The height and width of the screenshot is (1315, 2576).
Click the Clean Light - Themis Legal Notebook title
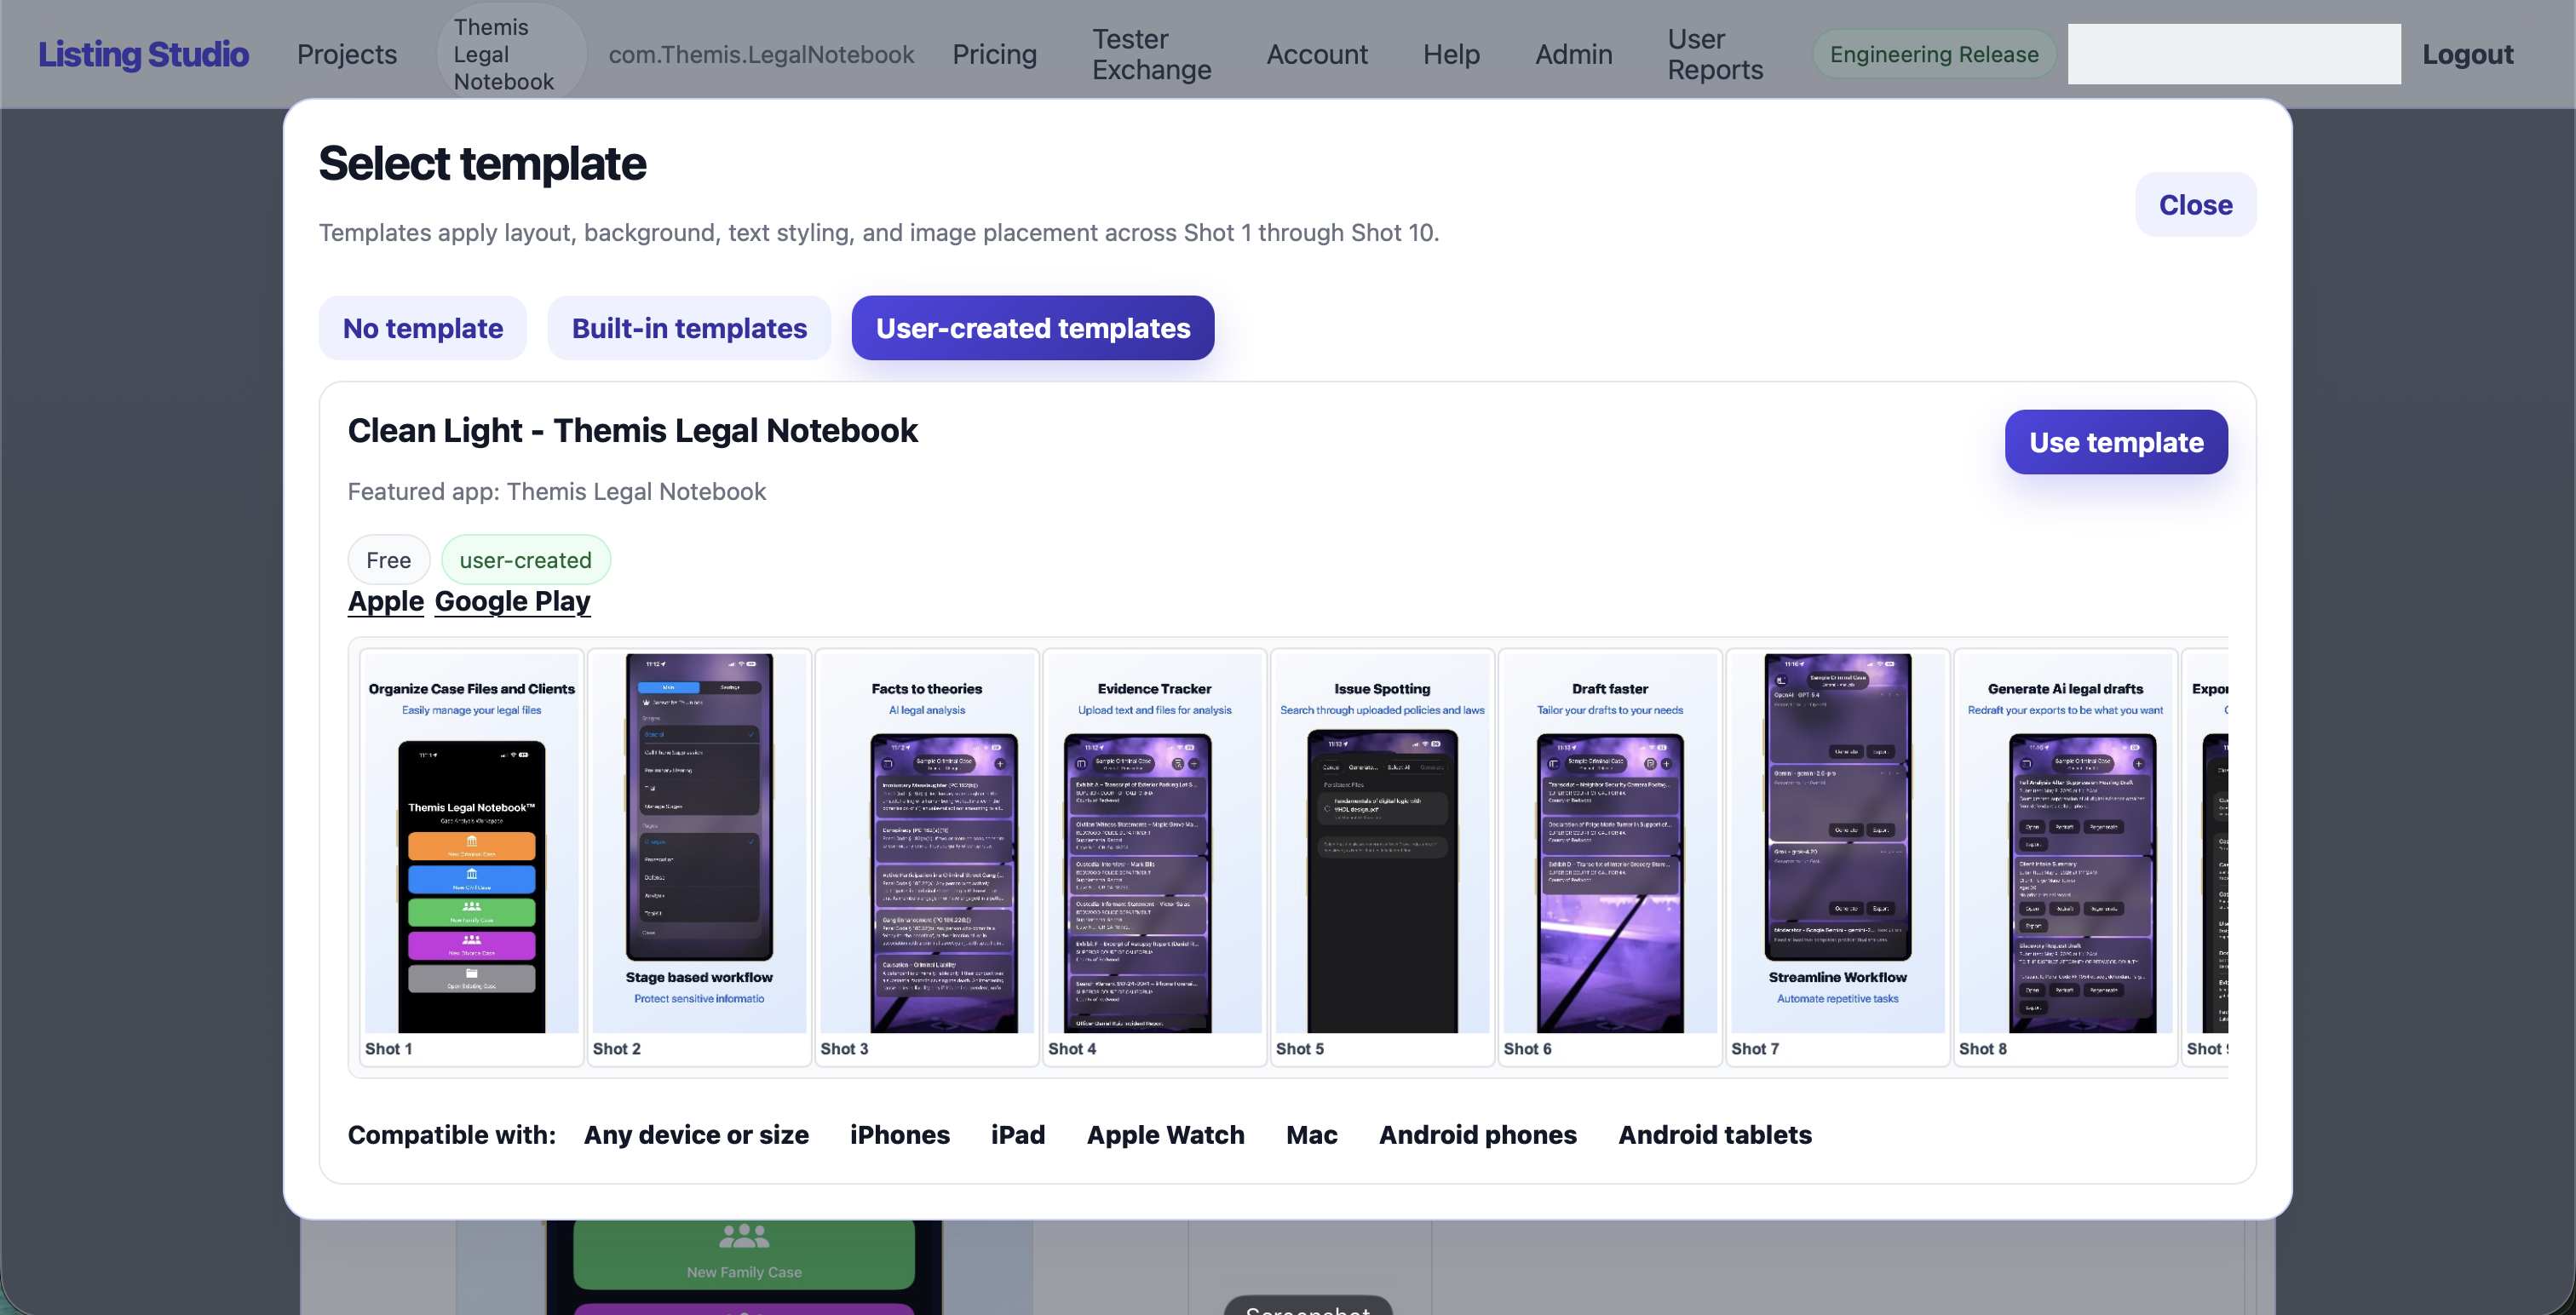point(632,430)
